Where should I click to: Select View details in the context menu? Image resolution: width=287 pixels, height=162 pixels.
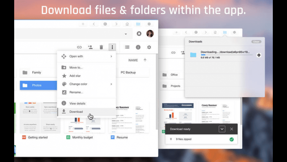click(86, 103)
